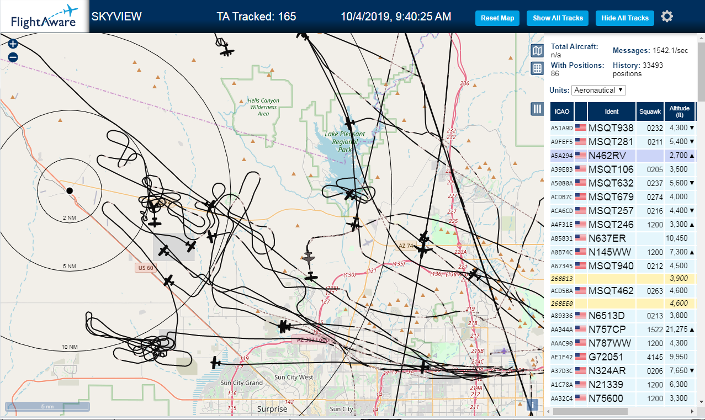The image size is (705, 420).
Task: Toggle the map grid overlay icon
Action: 537,68
